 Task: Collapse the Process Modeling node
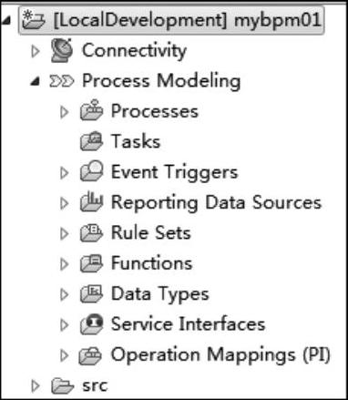point(36,81)
